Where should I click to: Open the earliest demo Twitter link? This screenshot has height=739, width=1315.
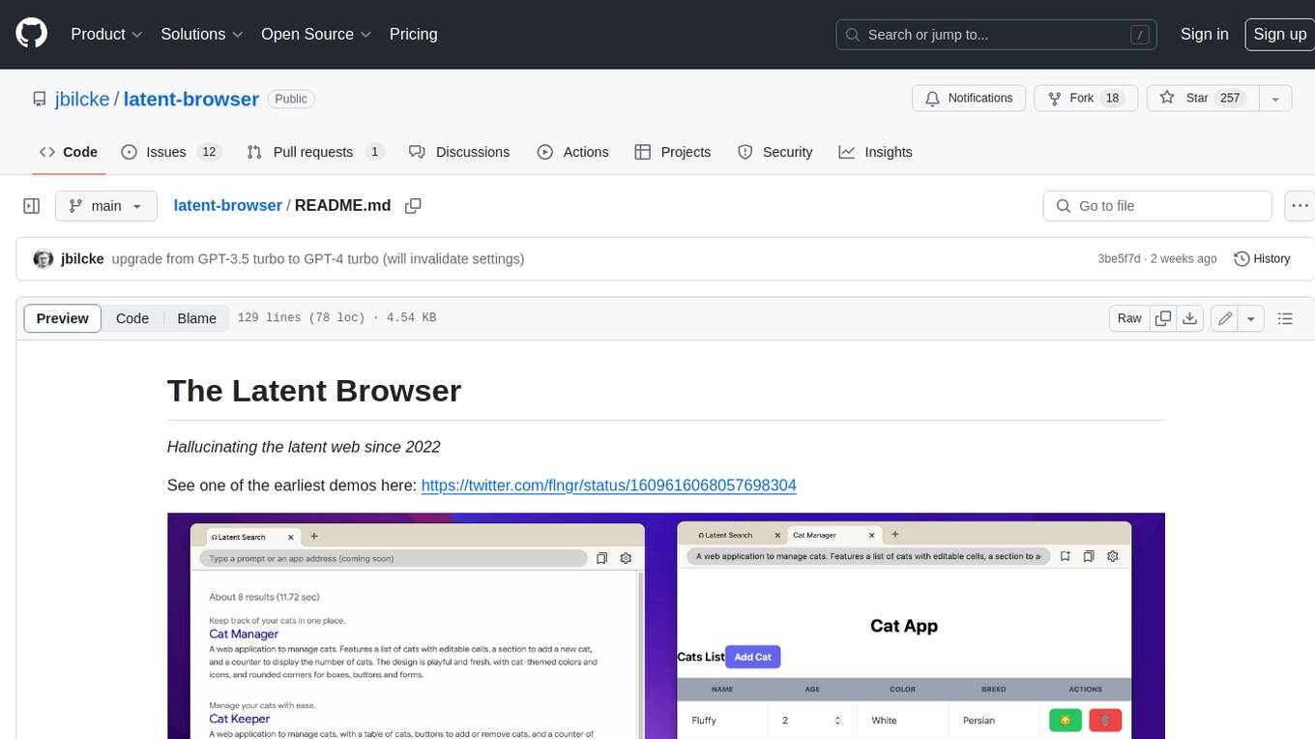coord(609,485)
